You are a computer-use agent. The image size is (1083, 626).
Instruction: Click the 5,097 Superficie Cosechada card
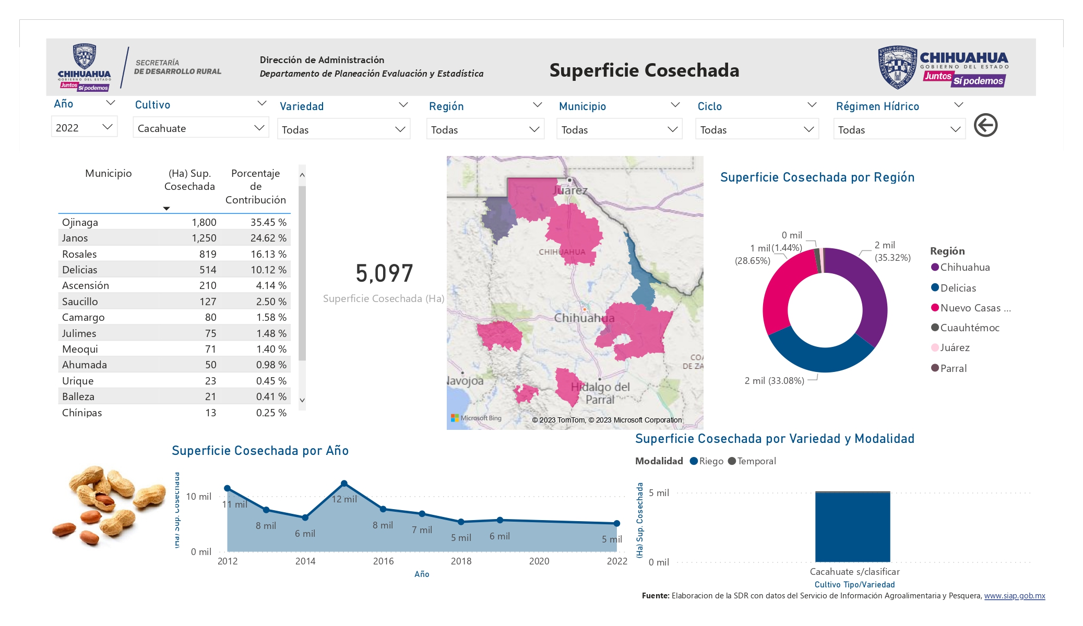pyautogui.click(x=384, y=282)
